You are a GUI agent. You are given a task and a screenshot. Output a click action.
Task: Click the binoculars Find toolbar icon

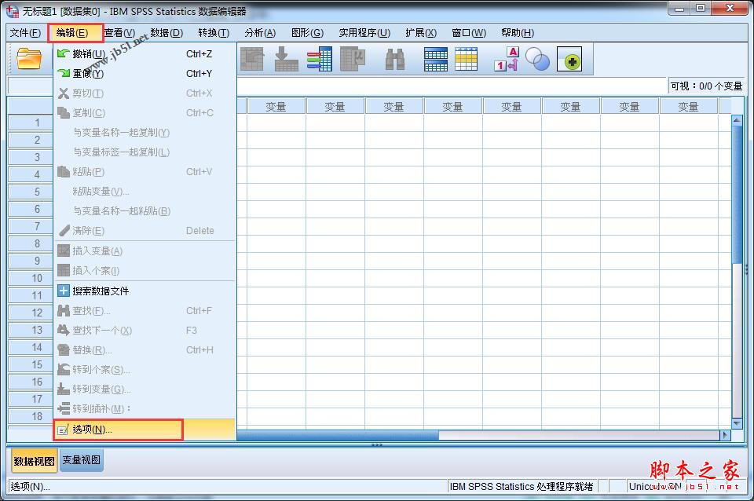[395, 59]
